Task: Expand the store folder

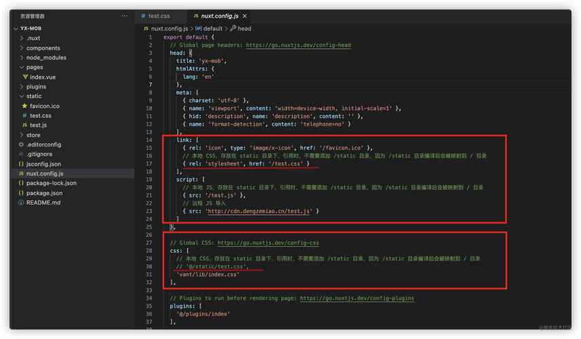Action: 22,135
